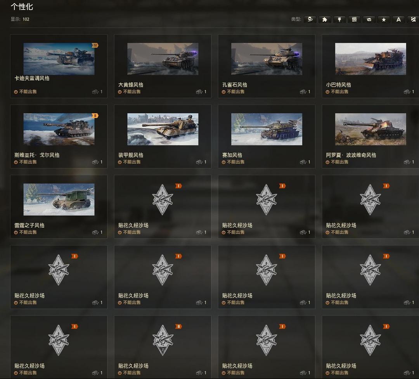Image resolution: width=419 pixels, height=379 pixels.
Task: Click the level II badge on 斯维亚托·戈尔风格
Action: [95, 116]
